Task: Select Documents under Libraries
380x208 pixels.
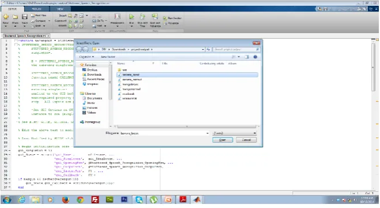Action: 92,98
